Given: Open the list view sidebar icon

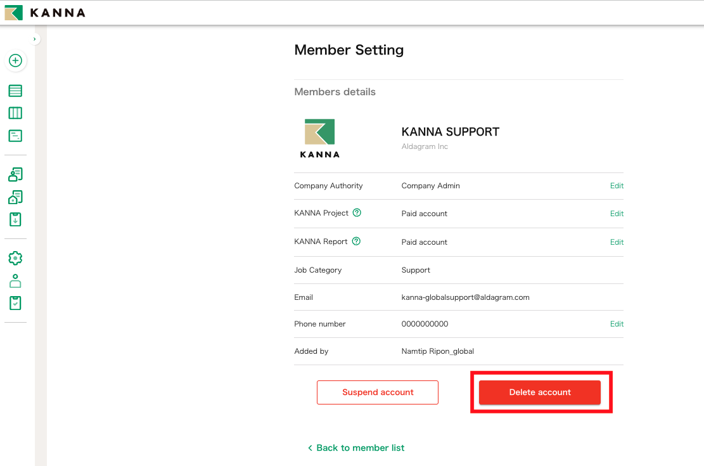Looking at the screenshot, I should click(x=15, y=90).
